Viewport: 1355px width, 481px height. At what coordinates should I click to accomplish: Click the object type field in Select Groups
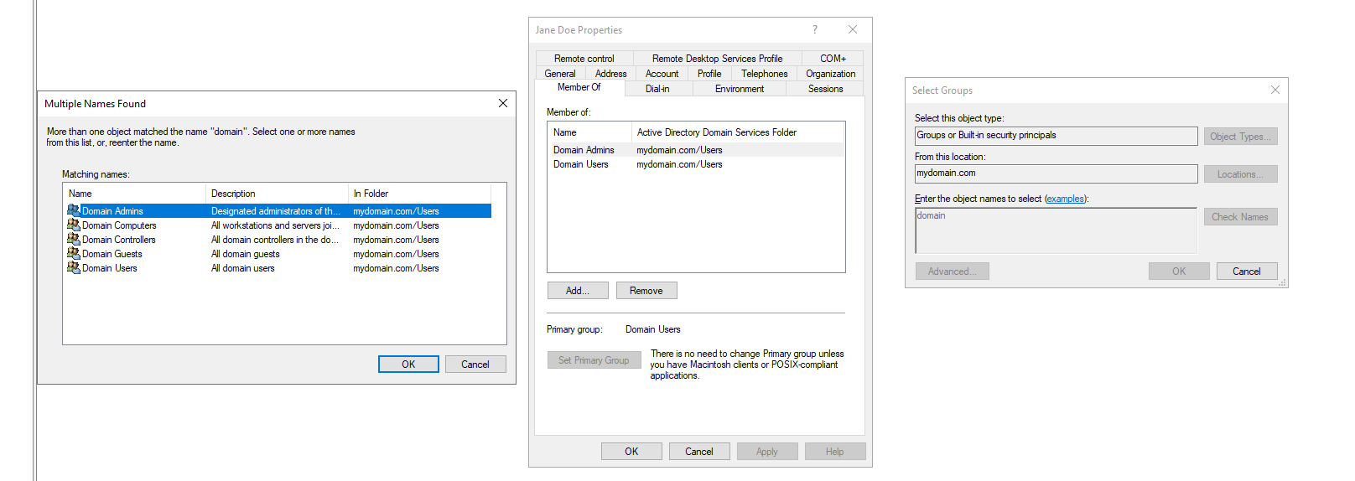coord(1056,136)
